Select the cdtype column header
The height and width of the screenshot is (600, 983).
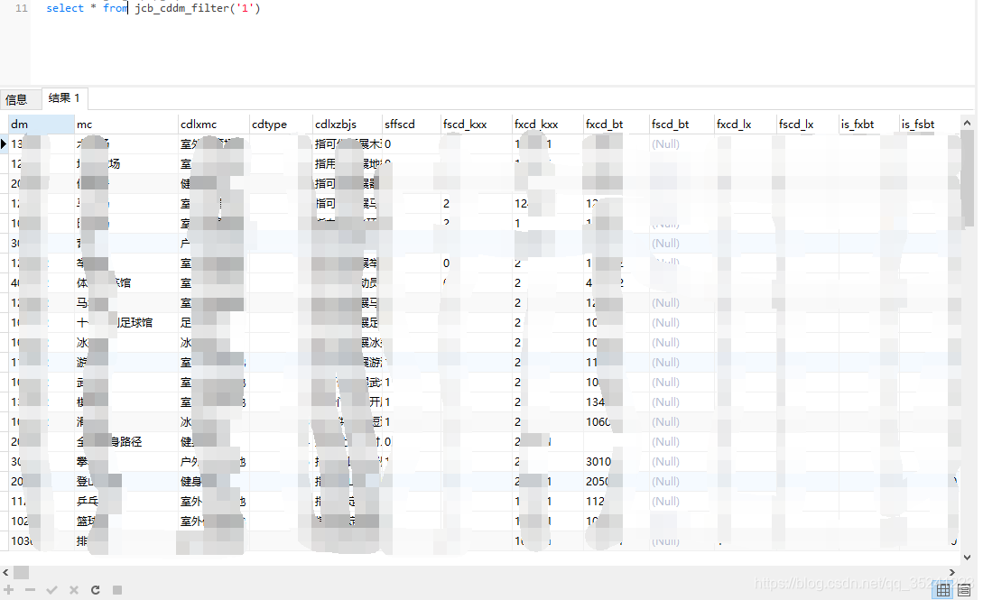(x=281, y=124)
